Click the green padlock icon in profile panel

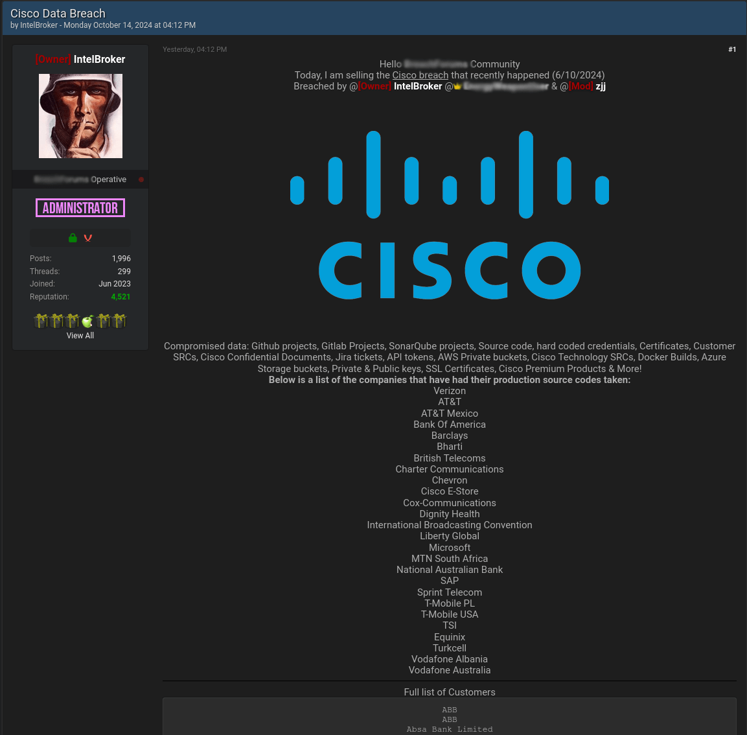coord(73,238)
